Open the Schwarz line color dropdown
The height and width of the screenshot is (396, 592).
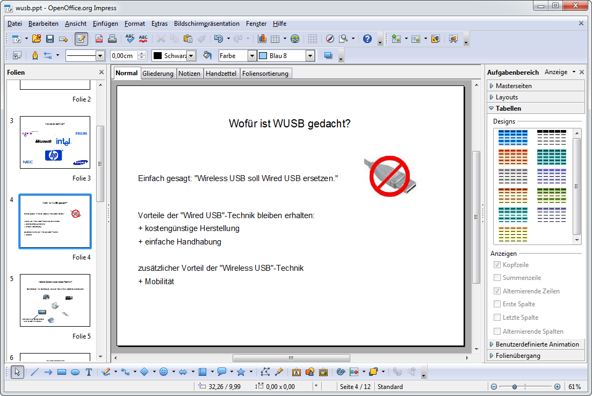coord(190,55)
